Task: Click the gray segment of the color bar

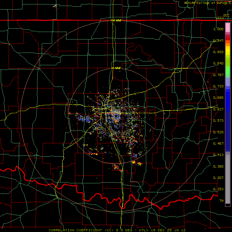Action: point(228,179)
